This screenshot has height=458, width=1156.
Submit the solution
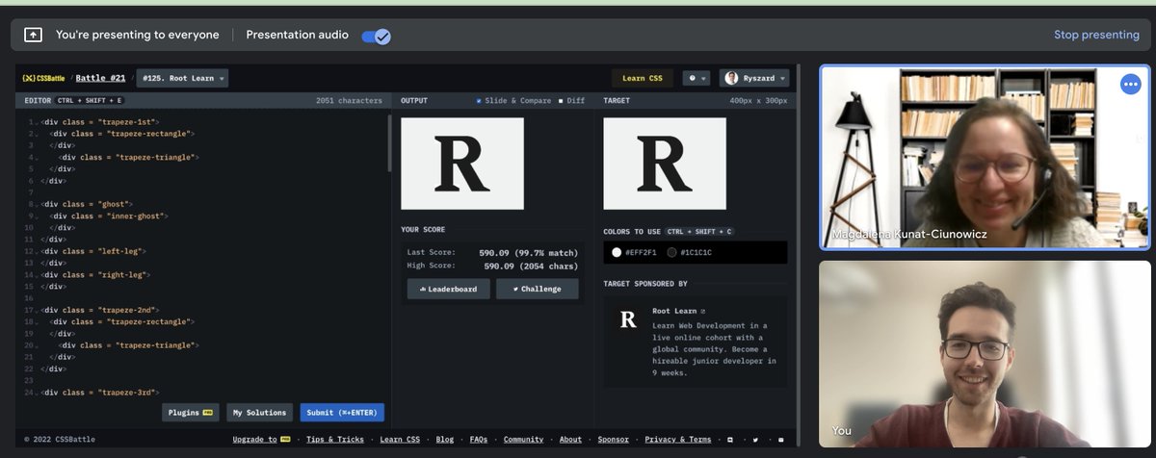pyautogui.click(x=342, y=412)
